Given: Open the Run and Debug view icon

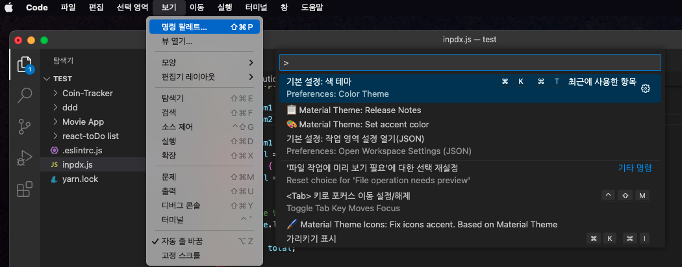Looking at the screenshot, I should [x=25, y=159].
